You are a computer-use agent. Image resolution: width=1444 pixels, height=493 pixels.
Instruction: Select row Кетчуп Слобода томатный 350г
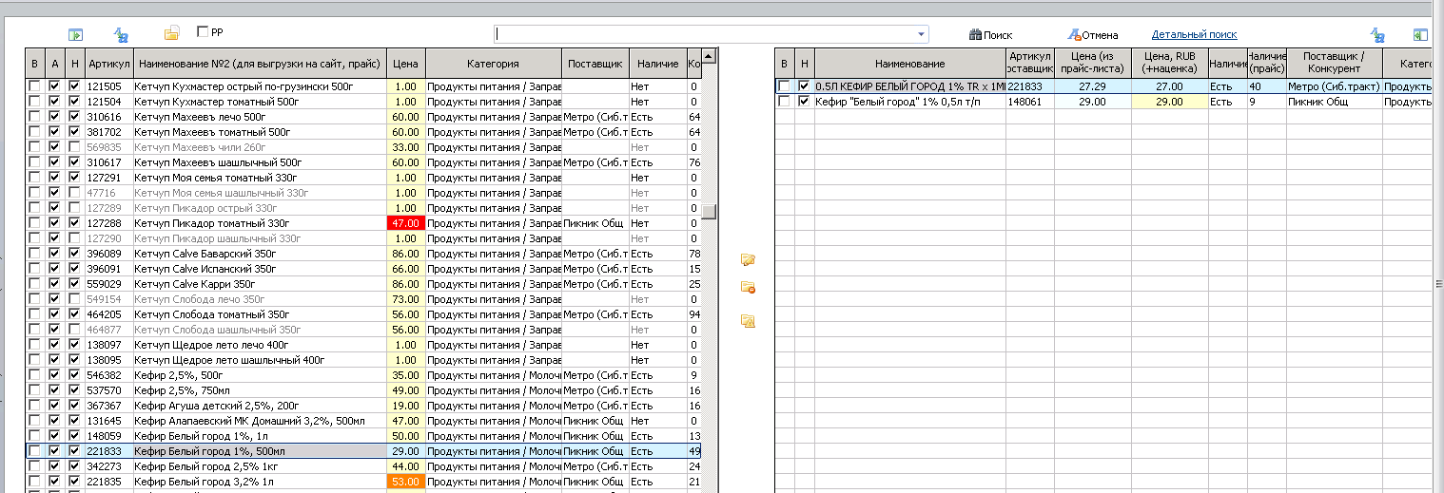(x=363, y=314)
